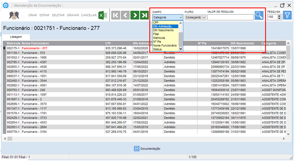Click the VALOR DE PESQUISA input box
This screenshot has width=294, height=161.
pyautogui.click(x=231, y=17)
